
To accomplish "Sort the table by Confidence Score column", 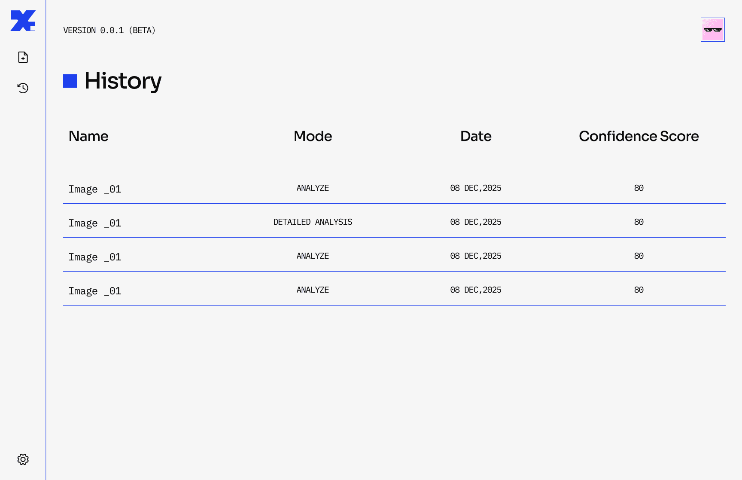I will tap(639, 136).
